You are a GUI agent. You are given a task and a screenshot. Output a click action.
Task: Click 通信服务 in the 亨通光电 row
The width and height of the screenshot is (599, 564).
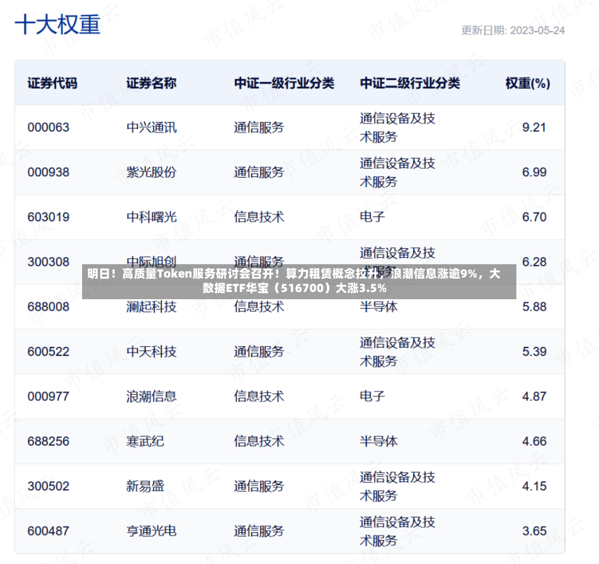[x=259, y=531]
